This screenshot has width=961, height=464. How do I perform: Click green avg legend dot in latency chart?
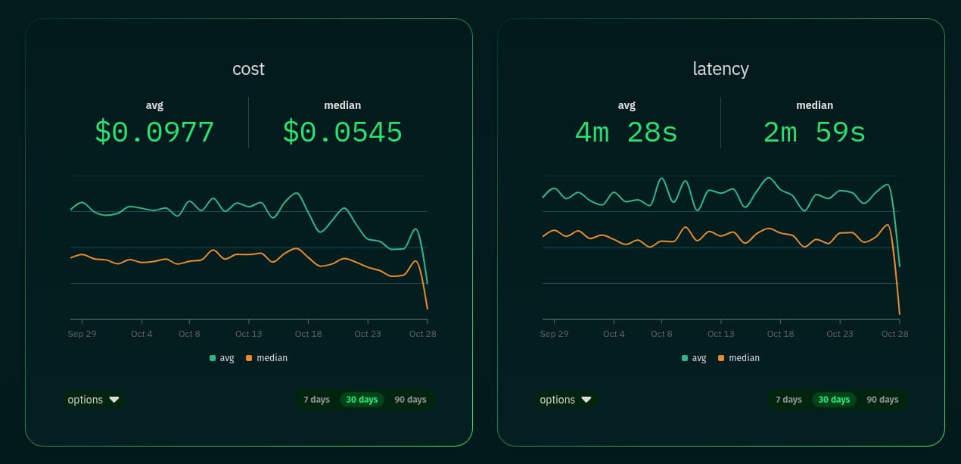pyautogui.click(x=685, y=358)
